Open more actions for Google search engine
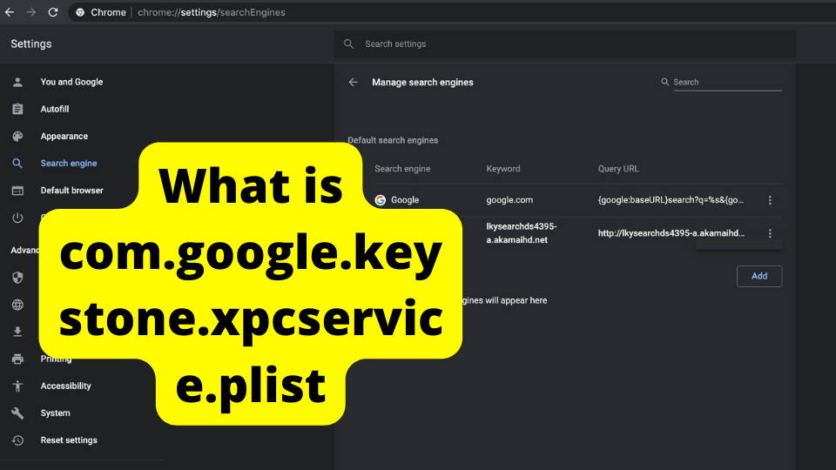 [x=770, y=200]
